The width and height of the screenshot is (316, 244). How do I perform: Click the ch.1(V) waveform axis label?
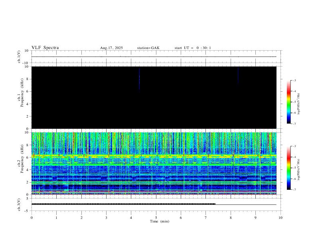[x=19, y=57]
